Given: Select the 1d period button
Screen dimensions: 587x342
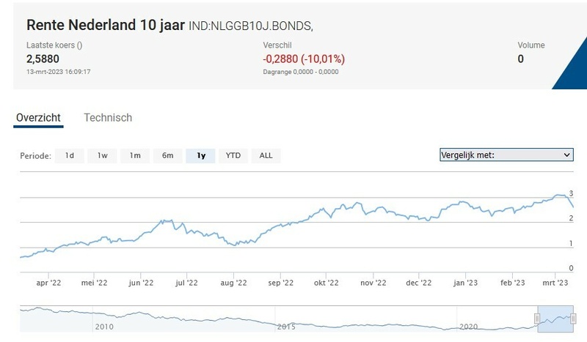Looking at the screenshot, I should [69, 155].
